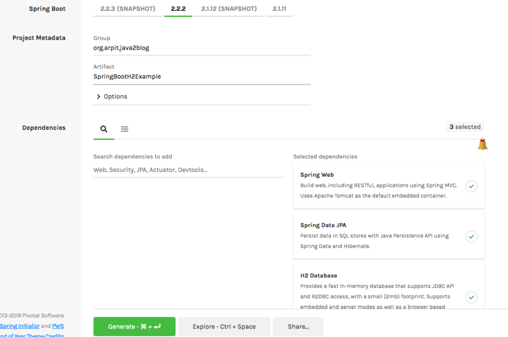Open Explore project preview button
508x337 pixels.
coord(224,327)
